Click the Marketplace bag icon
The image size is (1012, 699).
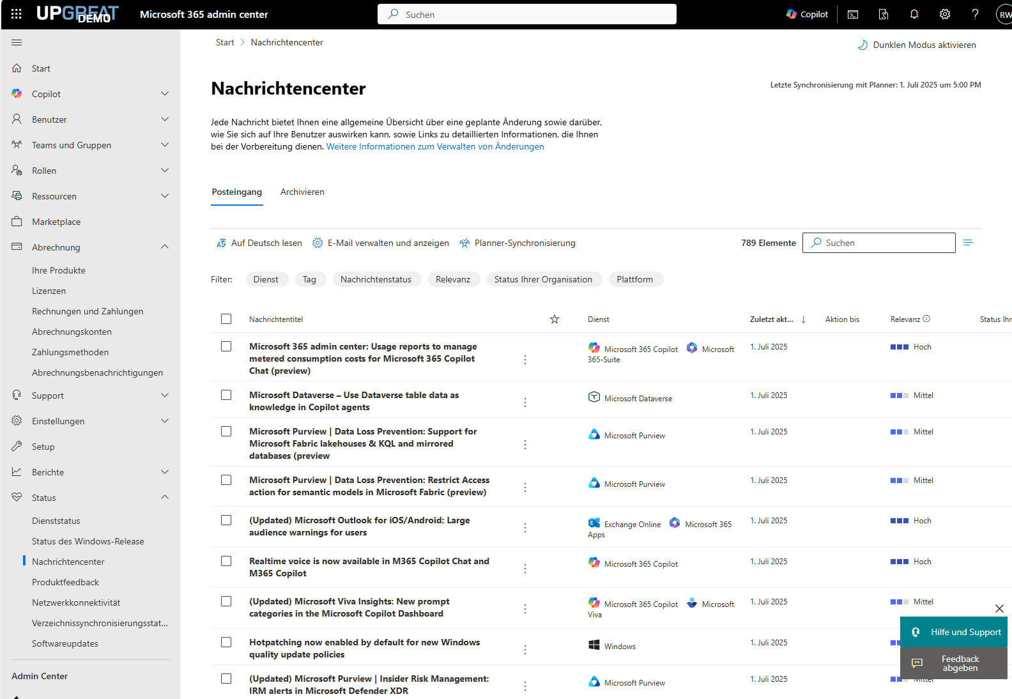pyautogui.click(x=17, y=222)
